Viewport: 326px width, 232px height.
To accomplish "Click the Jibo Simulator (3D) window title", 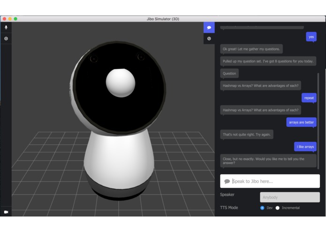I will click(x=163, y=19).
